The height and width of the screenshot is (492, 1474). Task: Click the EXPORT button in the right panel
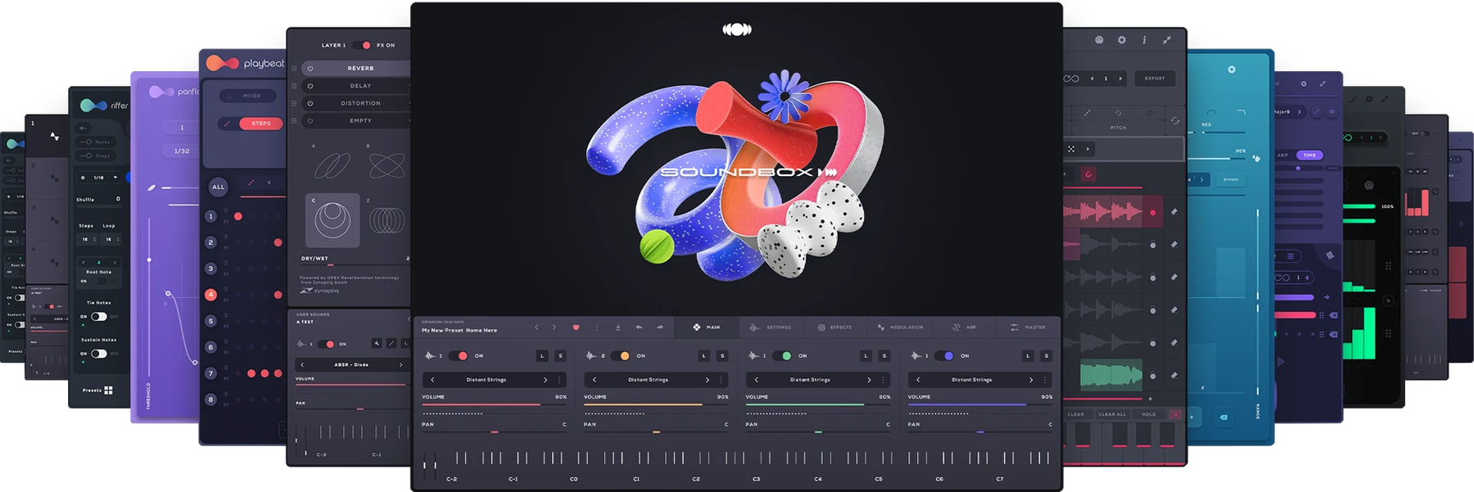click(1155, 79)
